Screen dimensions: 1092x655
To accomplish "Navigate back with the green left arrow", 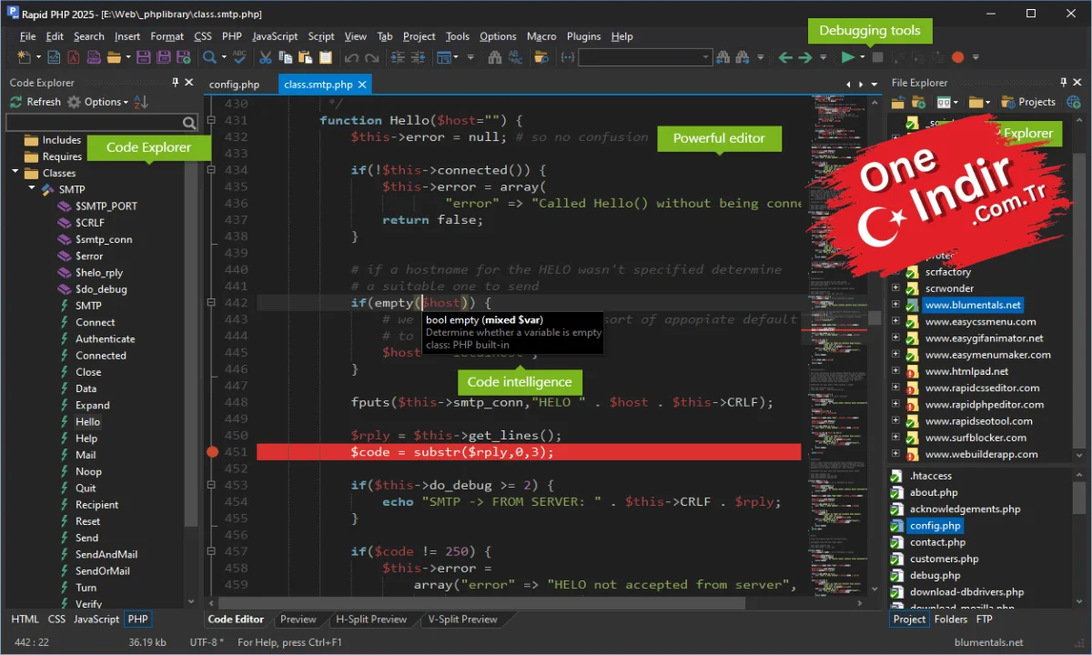I will pyautogui.click(x=785, y=57).
